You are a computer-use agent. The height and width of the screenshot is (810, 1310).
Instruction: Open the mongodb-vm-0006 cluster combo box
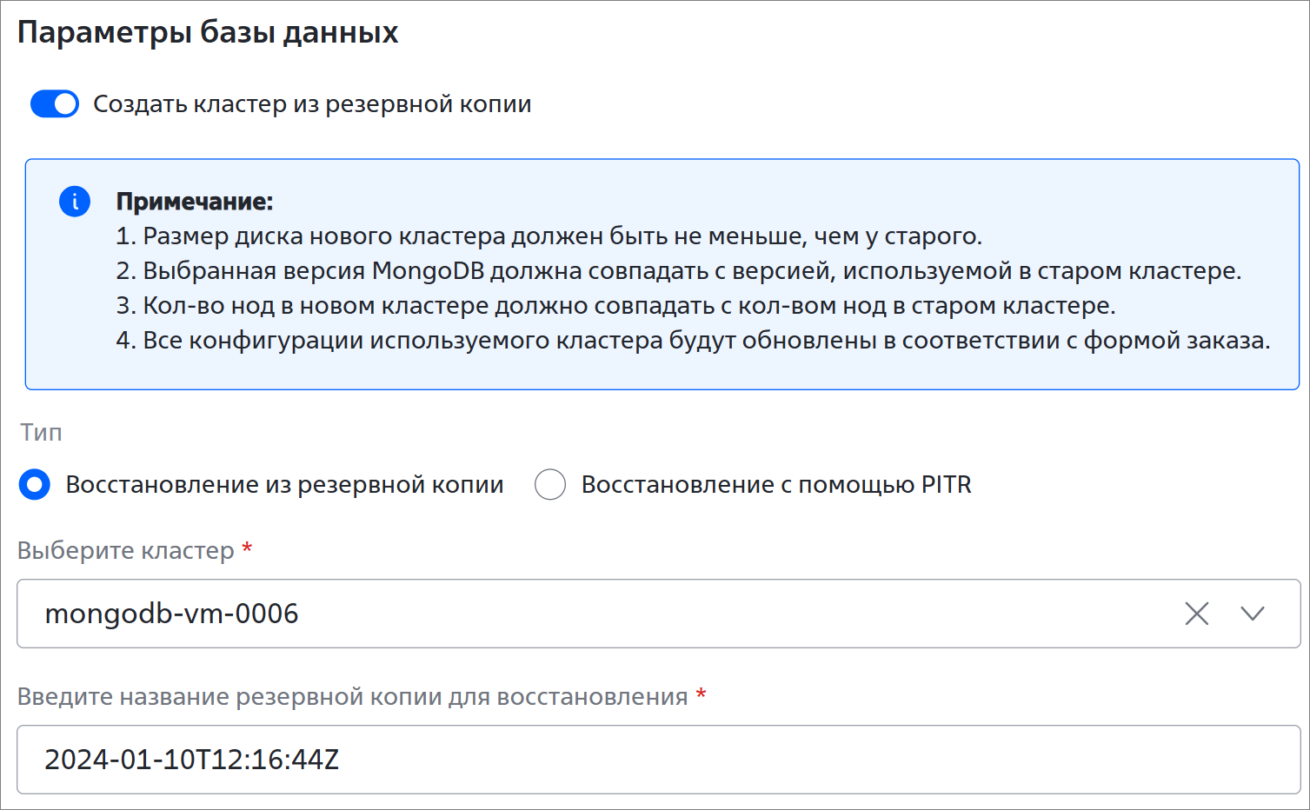tap(659, 614)
